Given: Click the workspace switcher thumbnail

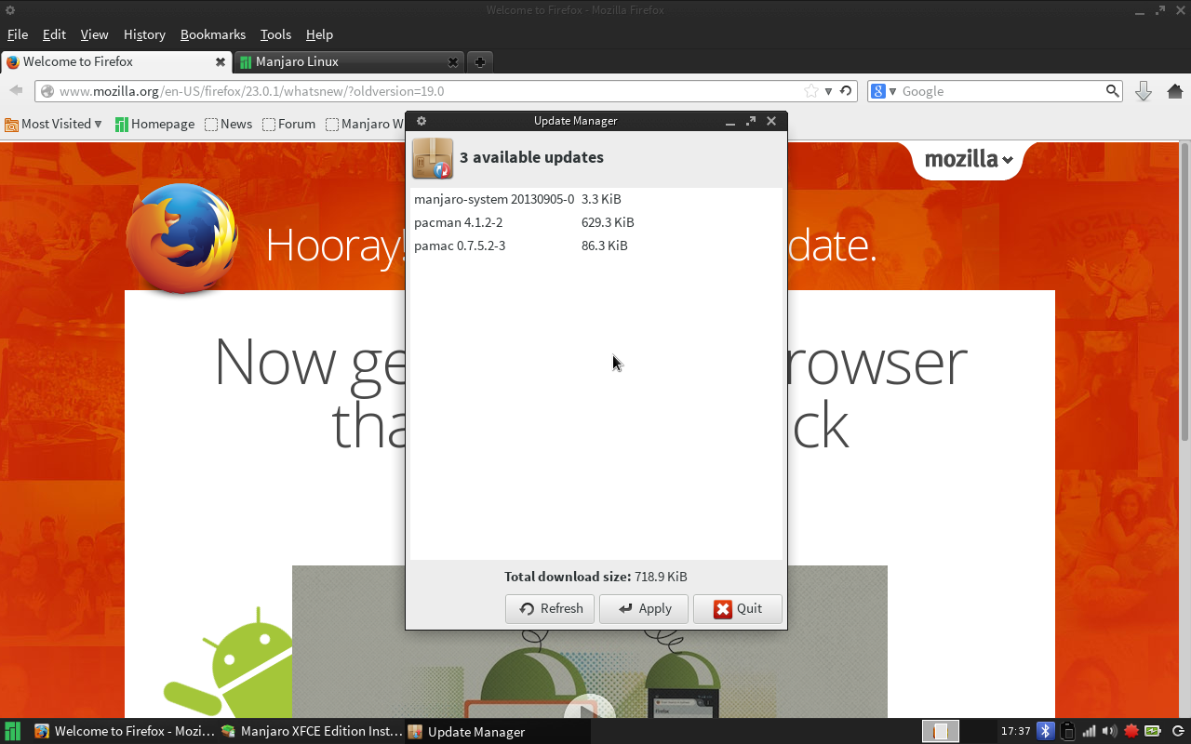Looking at the screenshot, I should [x=941, y=732].
